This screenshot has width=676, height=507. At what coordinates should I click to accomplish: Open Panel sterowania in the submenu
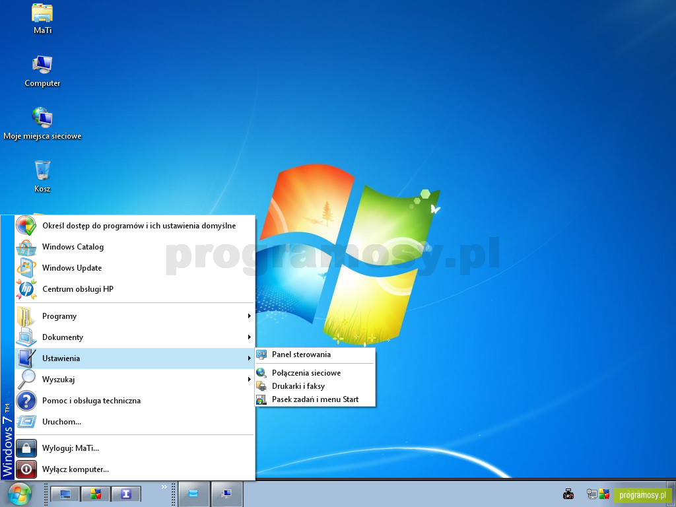tap(315, 355)
